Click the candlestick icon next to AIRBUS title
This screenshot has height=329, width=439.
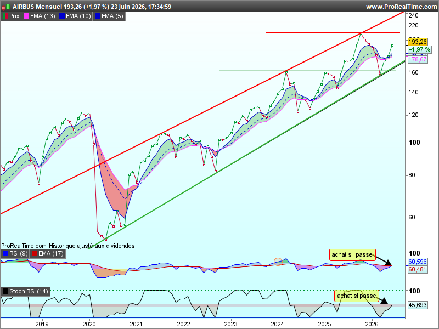point(6,7)
